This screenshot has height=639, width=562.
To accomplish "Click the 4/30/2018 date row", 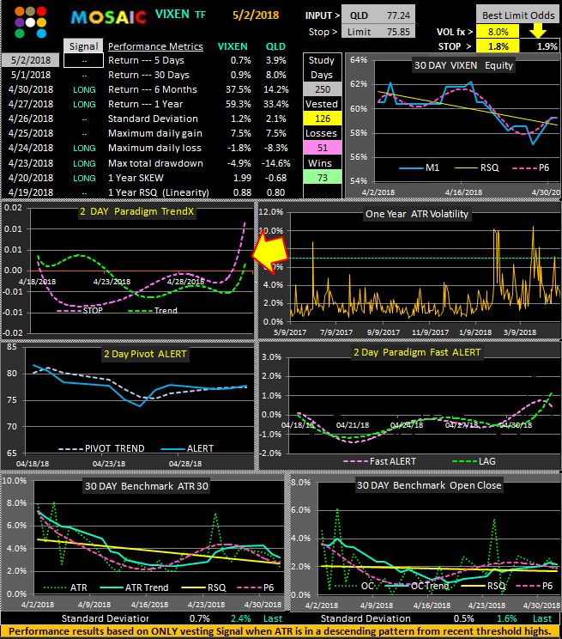I will pyautogui.click(x=31, y=89).
